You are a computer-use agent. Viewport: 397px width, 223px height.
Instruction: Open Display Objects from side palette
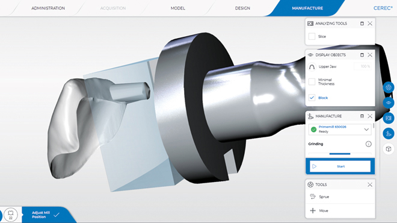(x=389, y=102)
